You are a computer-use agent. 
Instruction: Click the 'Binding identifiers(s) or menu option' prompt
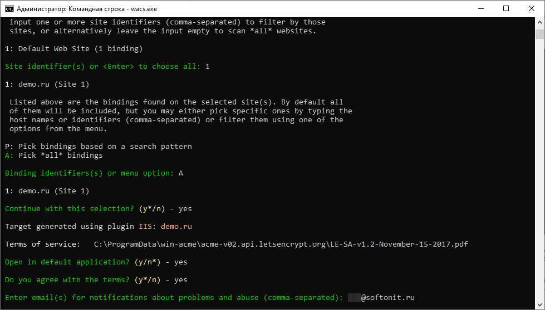tap(89, 173)
